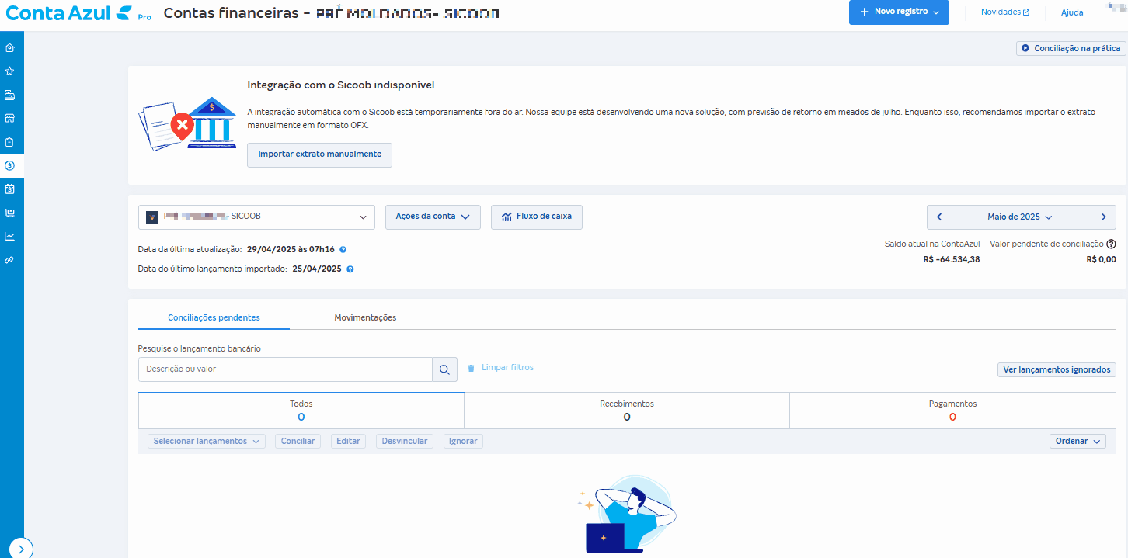This screenshot has width=1128, height=558.
Task: Open the Ajuda link
Action: click(x=1072, y=12)
